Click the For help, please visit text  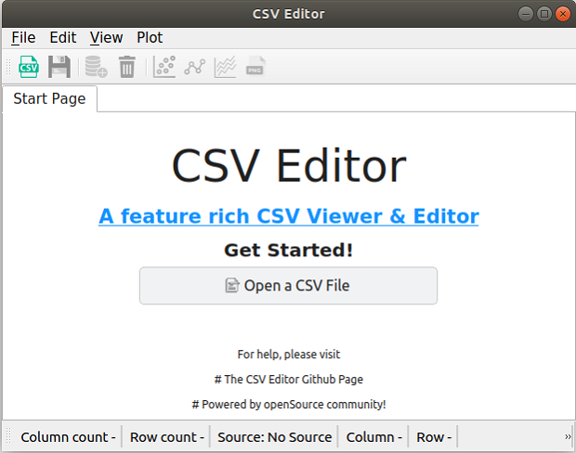click(289, 355)
